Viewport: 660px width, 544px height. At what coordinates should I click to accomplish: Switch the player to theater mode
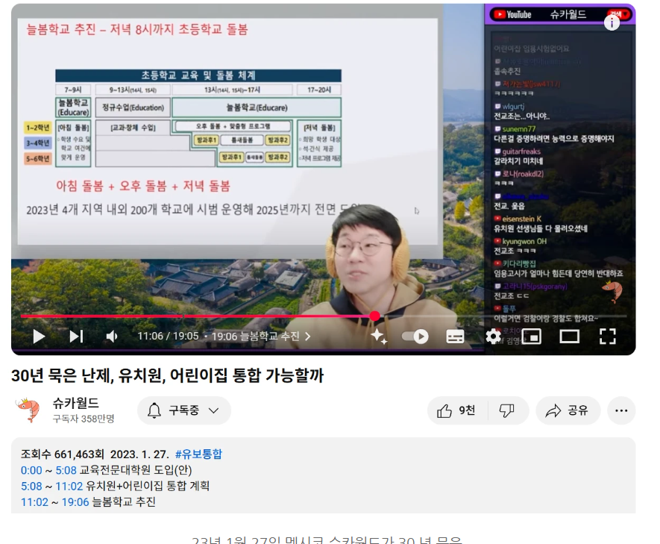click(x=570, y=337)
